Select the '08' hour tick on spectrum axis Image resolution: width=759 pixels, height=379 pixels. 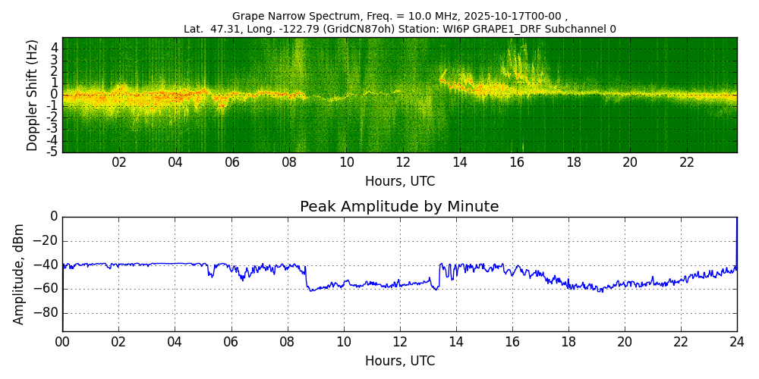289,163
